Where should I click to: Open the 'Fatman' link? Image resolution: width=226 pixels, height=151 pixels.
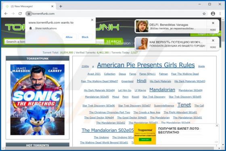[x=163, y=74]
